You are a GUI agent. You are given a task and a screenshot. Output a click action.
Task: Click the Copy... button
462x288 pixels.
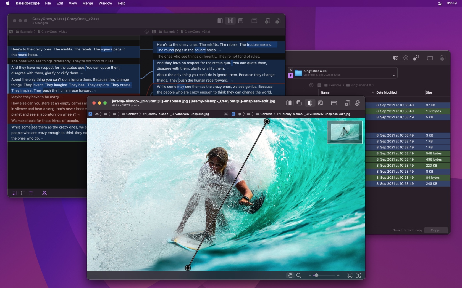(x=436, y=230)
